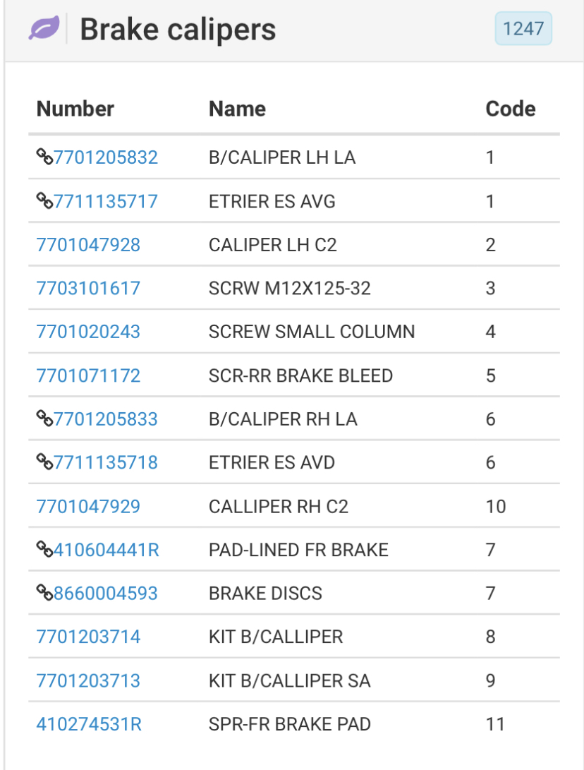This screenshot has height=770, width=584.
Task: Open part number 7701203714
Action: click(x=88, y=637)
